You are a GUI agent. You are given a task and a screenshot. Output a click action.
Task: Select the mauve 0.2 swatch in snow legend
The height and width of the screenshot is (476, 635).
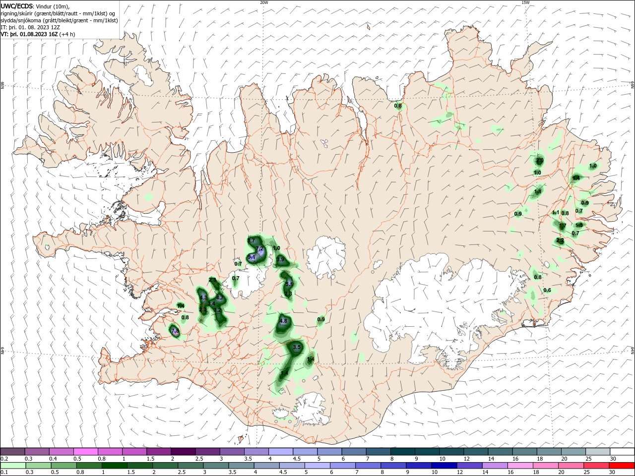[x=13, y=452]
